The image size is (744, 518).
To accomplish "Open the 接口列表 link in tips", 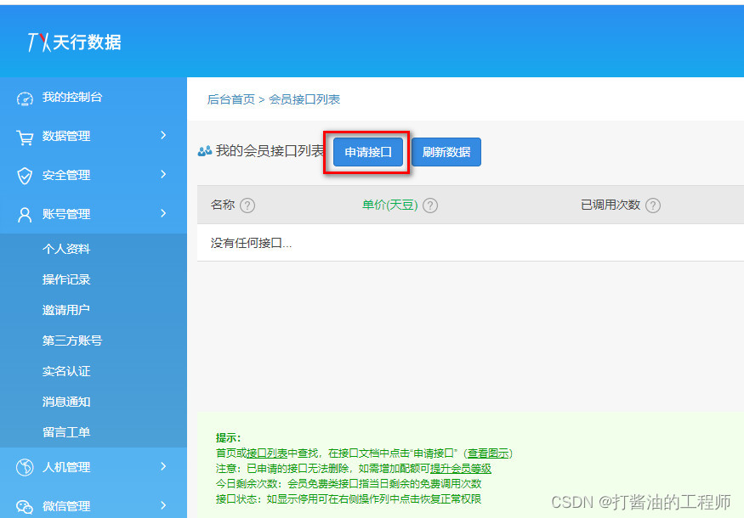I will click(267, 453).
